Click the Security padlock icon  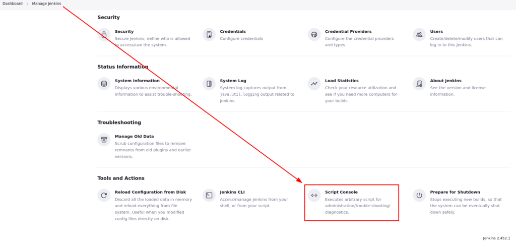coord(104,35)
